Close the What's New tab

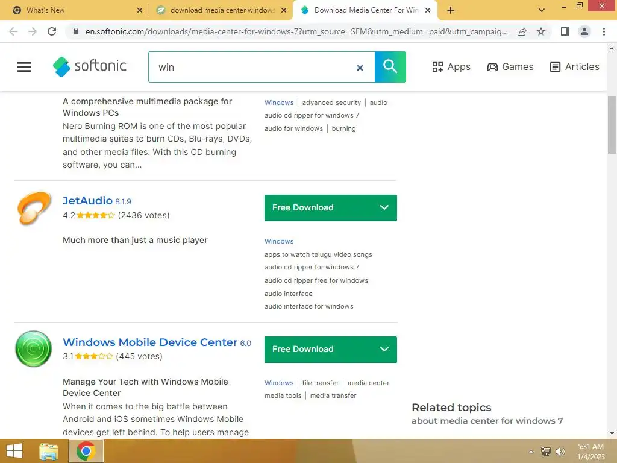(x=140, y=10)
